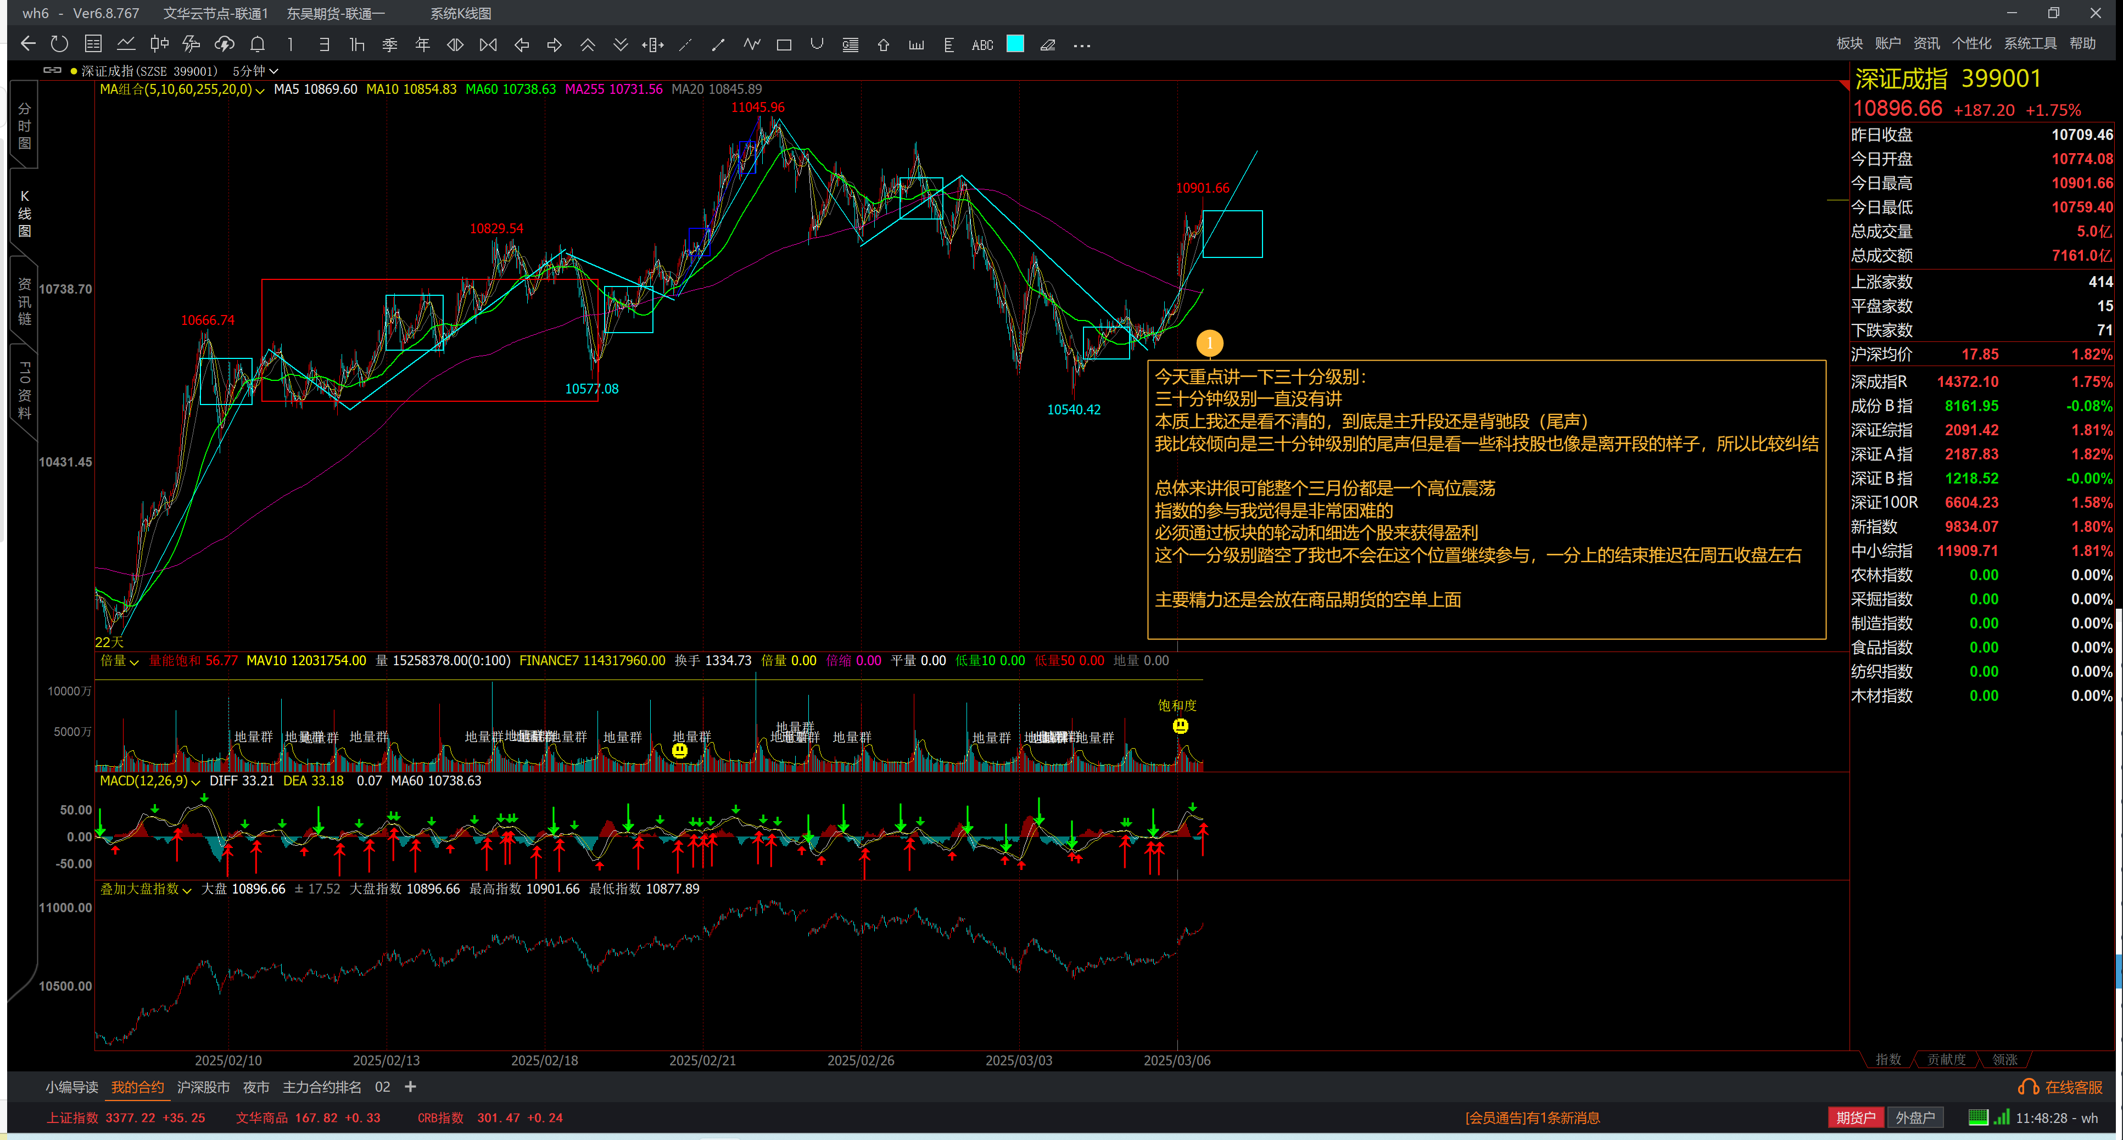Click the 深证综指 row in index list

1982,430
